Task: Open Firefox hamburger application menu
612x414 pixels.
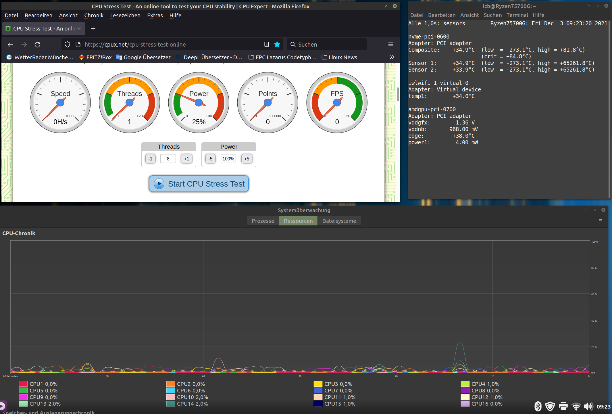Action: coord(390,45)
